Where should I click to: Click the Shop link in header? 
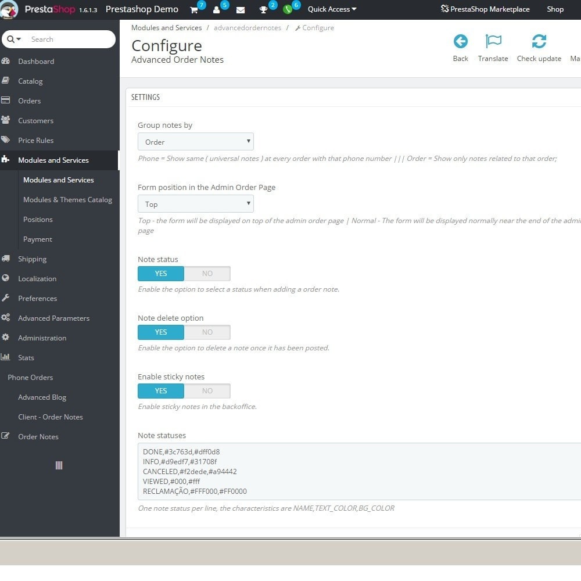(555, 9)
